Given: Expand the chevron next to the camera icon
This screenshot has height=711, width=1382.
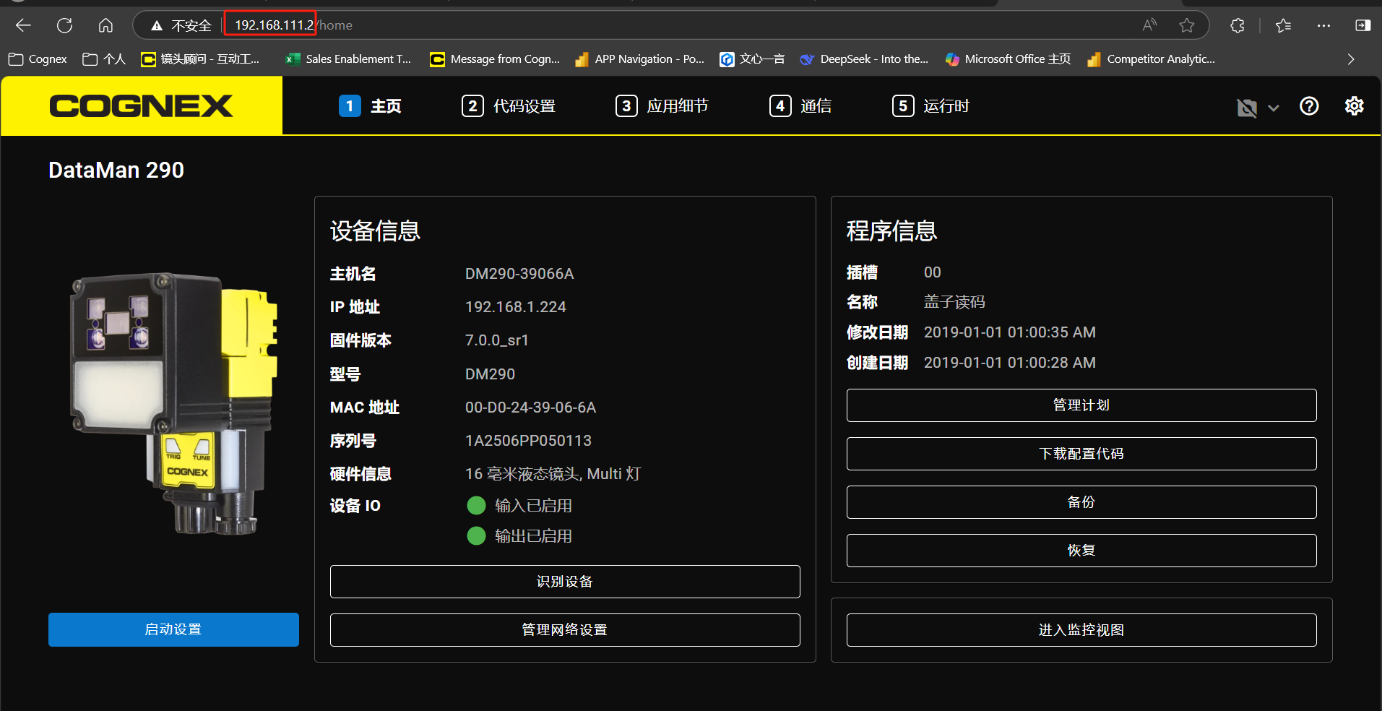Looking at the screenshot, I should tap(1273, 108).
